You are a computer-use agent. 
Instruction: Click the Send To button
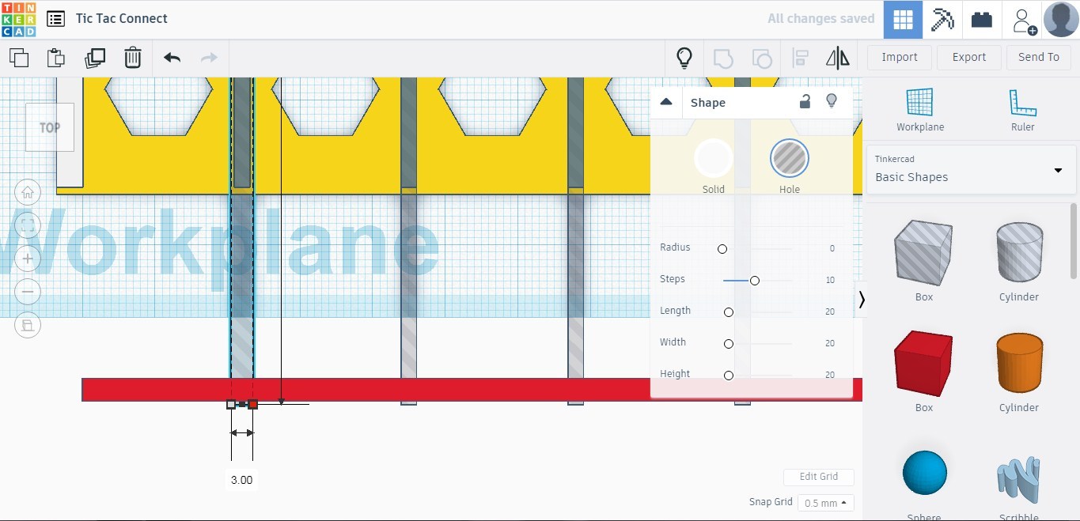coord(1038,58)
